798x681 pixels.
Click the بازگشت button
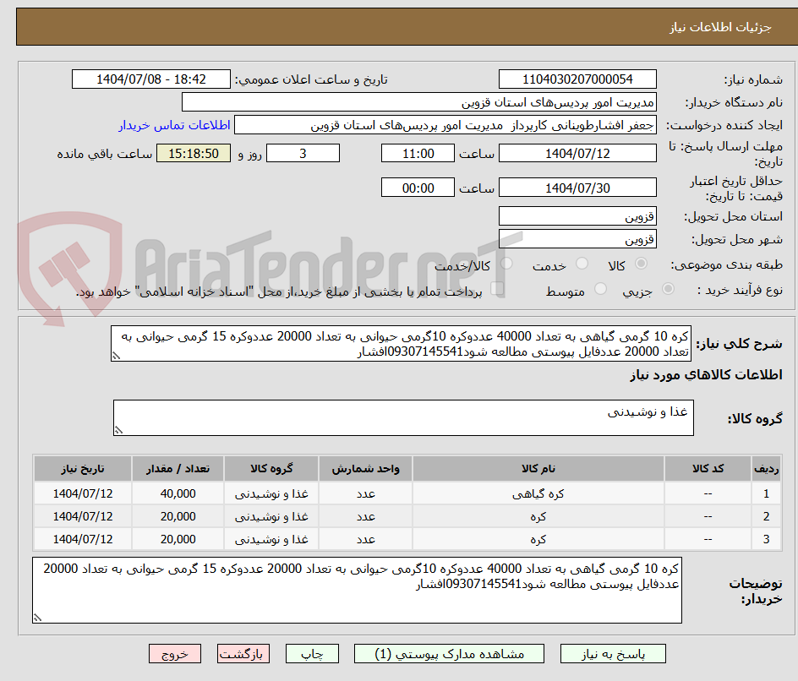click(243, 653)
